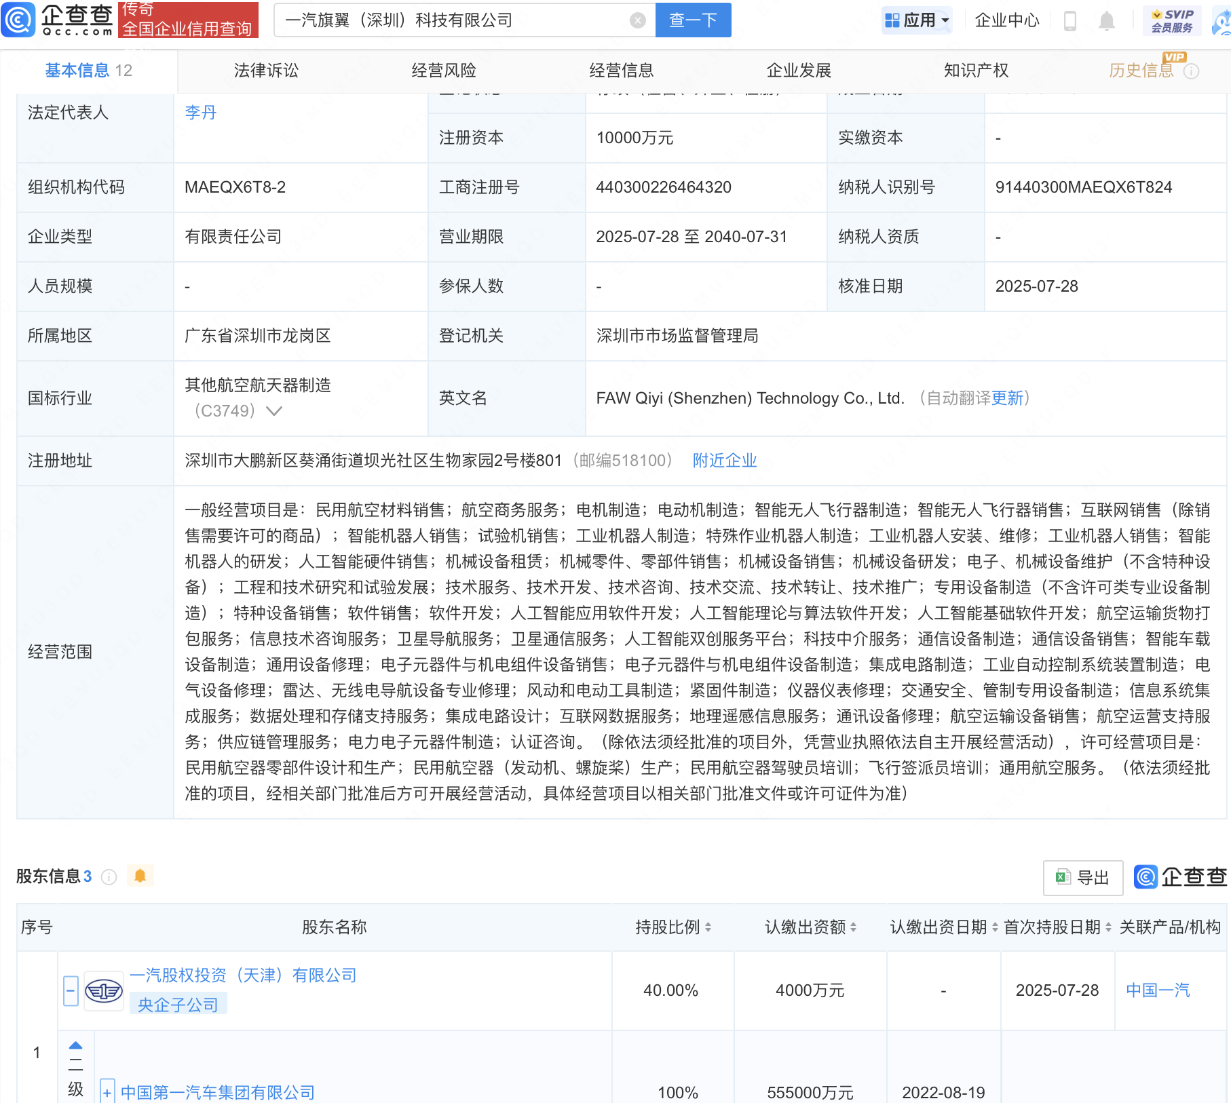The width and height of the screenshot is (1231, 1103).
Task: Switch to 经营风险 tab
Action: click(444, 71)
